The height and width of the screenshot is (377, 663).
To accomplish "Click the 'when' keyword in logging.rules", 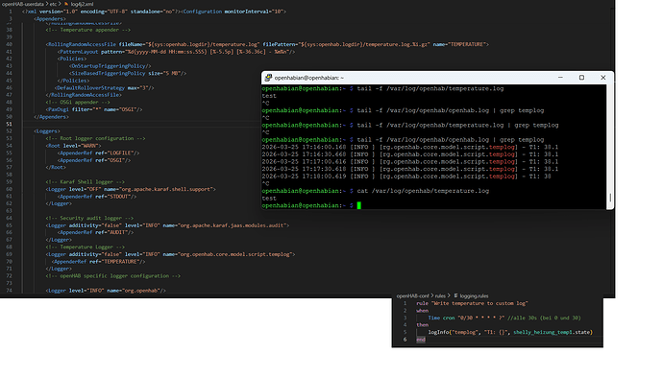I will (423, 311).
